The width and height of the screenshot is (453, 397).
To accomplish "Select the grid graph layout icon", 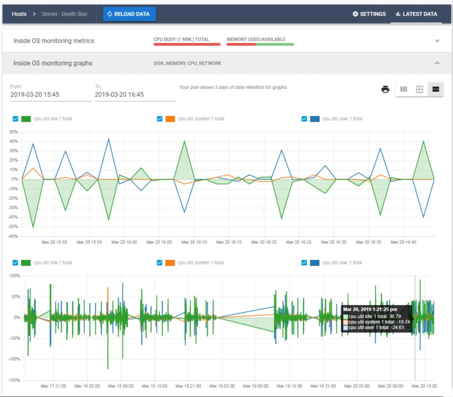I will (419, 89).
